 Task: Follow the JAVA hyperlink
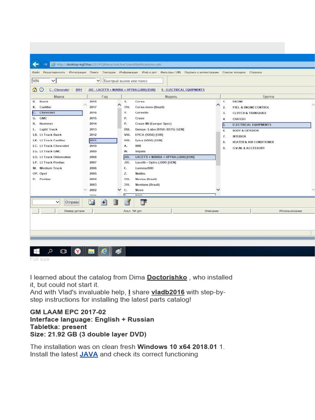[x=89, y=354]
